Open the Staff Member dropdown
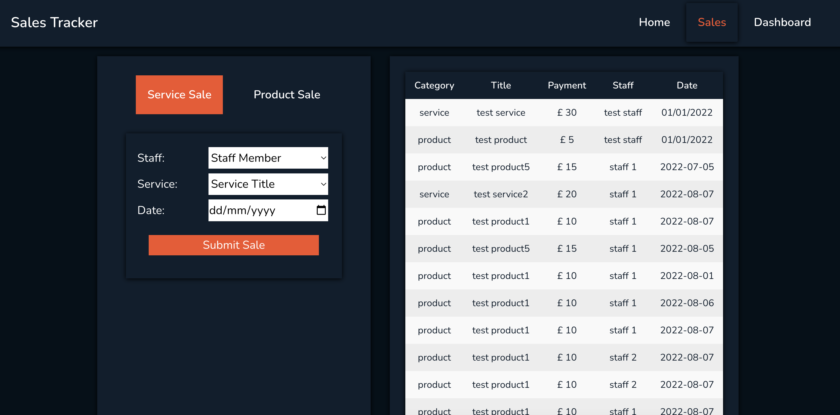 point(268,158)
